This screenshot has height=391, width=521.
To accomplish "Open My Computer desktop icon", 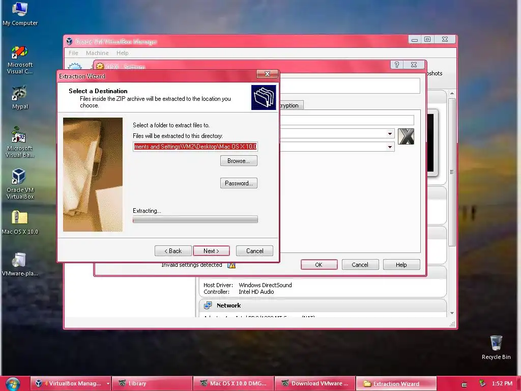I will pyautogui.click(x=20, y=14).
